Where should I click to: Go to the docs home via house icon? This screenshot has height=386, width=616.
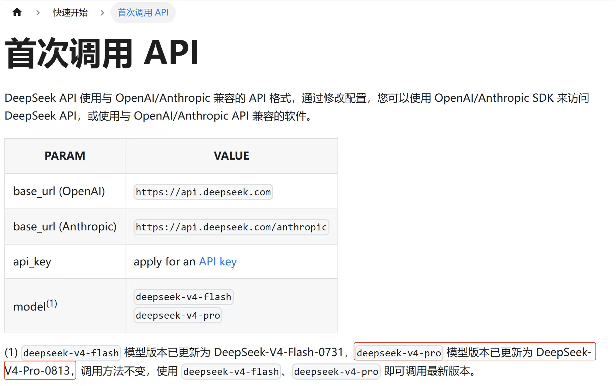click(x=17, y=12)
